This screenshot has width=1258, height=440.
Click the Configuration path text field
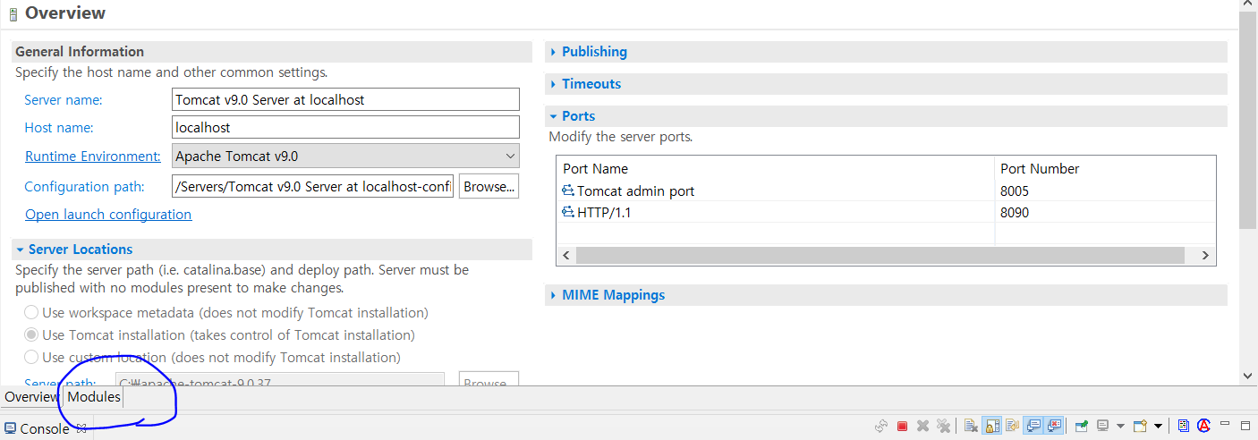pyautogui.click(x=313, y=186)
